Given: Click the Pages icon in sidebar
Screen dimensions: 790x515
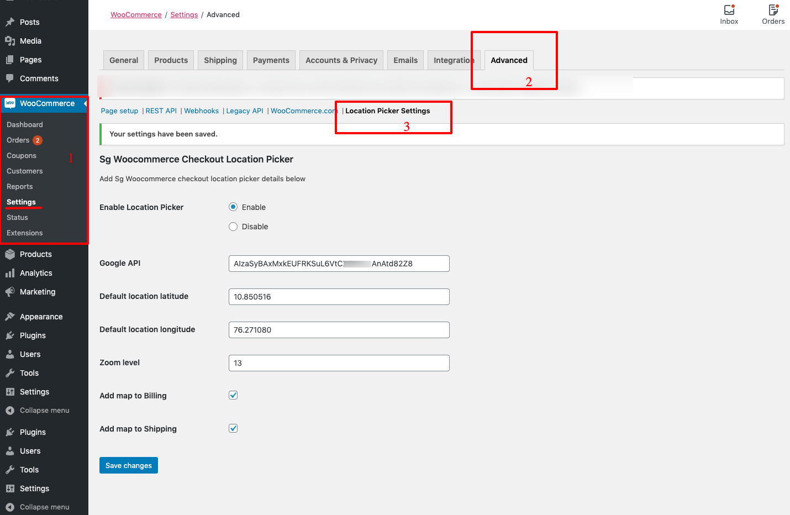Looking at the screenshot, I should [x=10, y=60].
